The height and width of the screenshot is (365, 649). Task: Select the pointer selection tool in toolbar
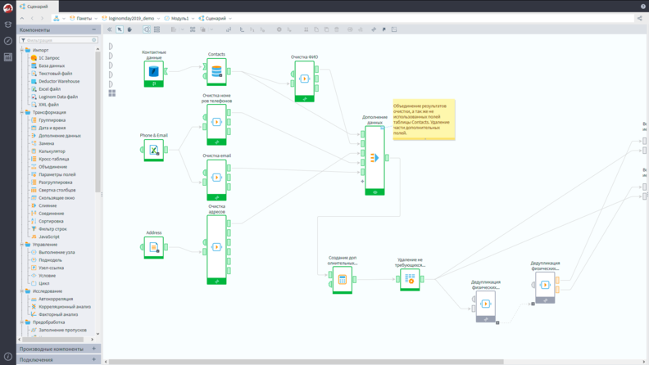(120, 29)
